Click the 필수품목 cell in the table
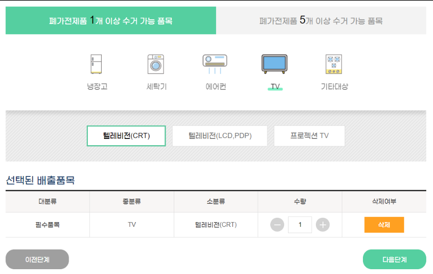This screenshot has height=274, width=433. (48, 225)
